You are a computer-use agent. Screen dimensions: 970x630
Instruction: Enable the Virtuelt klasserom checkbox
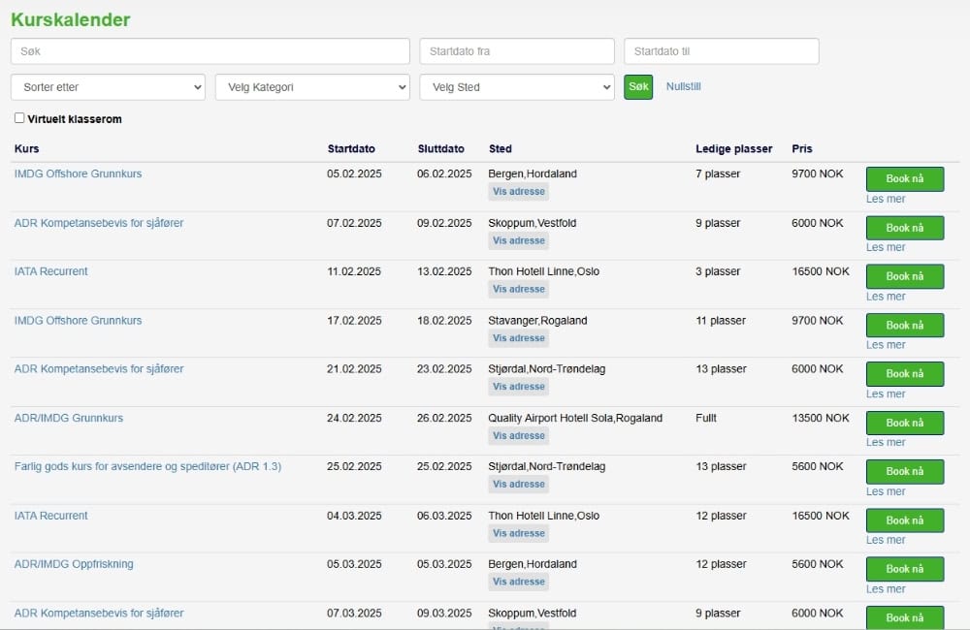tap(19, 118)
